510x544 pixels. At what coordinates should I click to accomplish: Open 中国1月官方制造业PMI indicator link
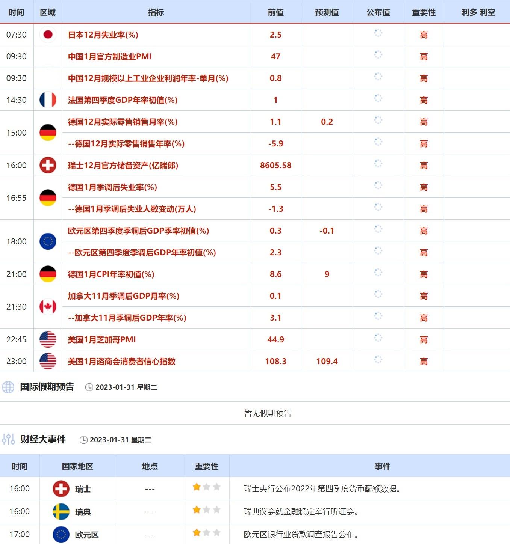[x=110, y=57]
